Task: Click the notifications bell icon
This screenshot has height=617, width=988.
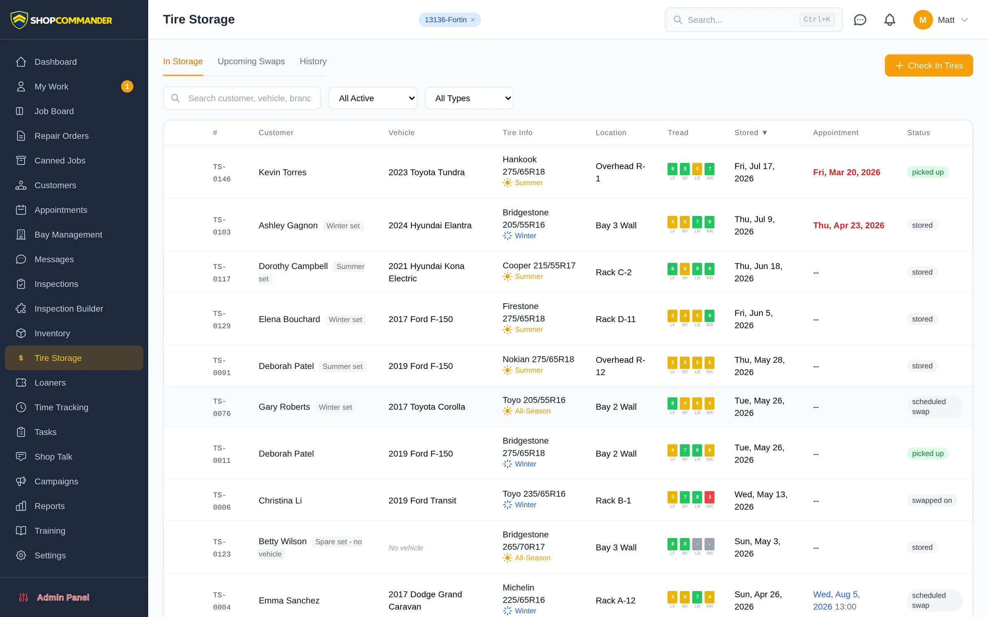Action: coord(890,20)
